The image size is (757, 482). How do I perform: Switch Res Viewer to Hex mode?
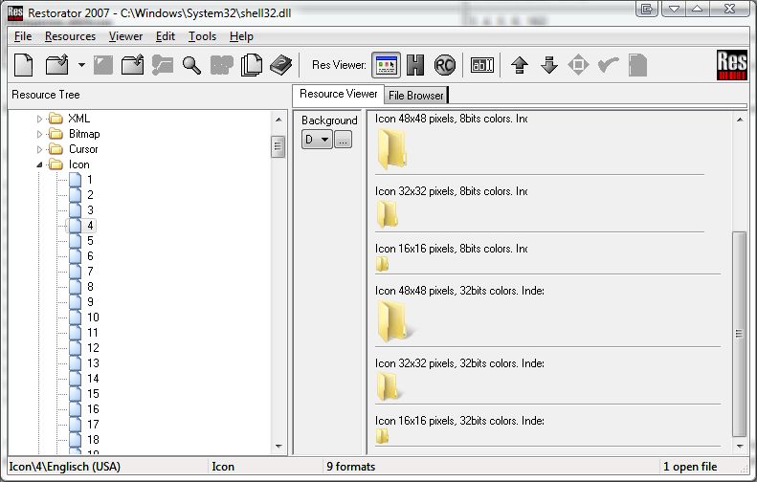[x=415, y=65]
